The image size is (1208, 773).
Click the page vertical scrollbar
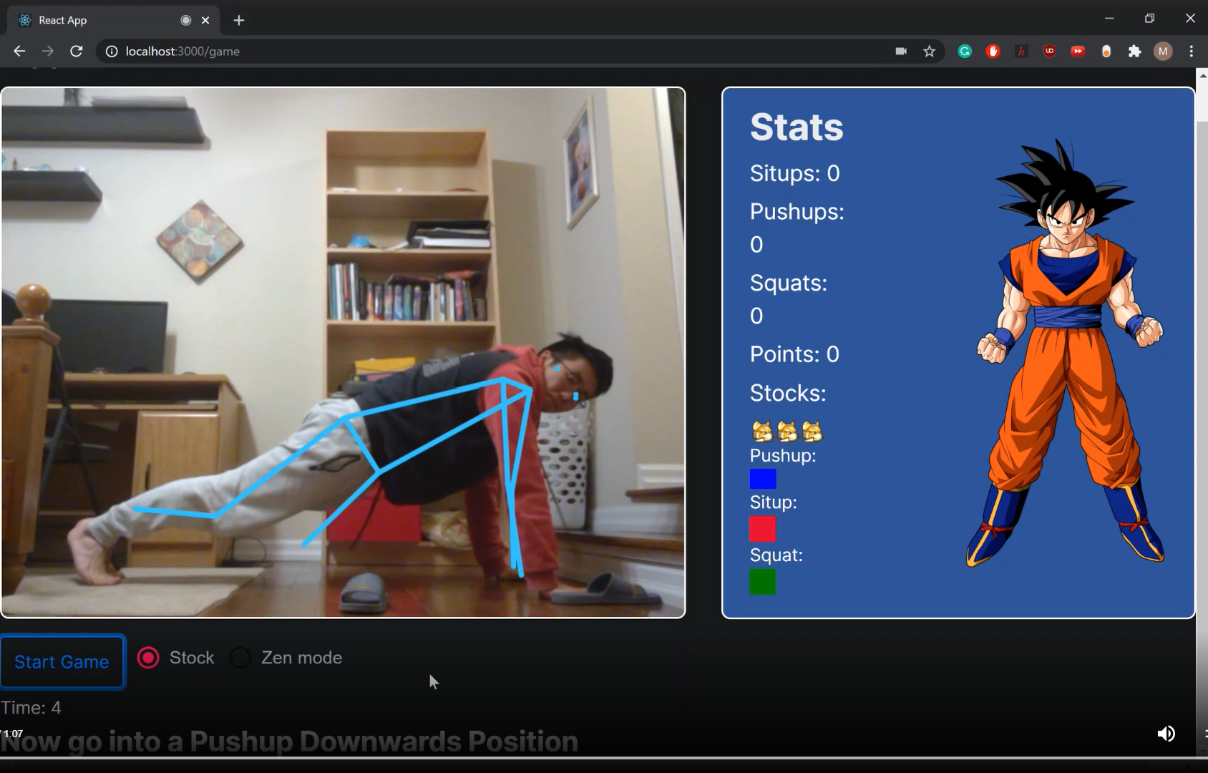tap(1202, 412)
